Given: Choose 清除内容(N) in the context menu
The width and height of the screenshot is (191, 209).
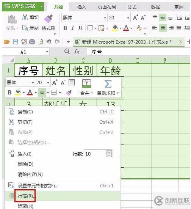Looking at the screenshot, I should coord(63,174).
